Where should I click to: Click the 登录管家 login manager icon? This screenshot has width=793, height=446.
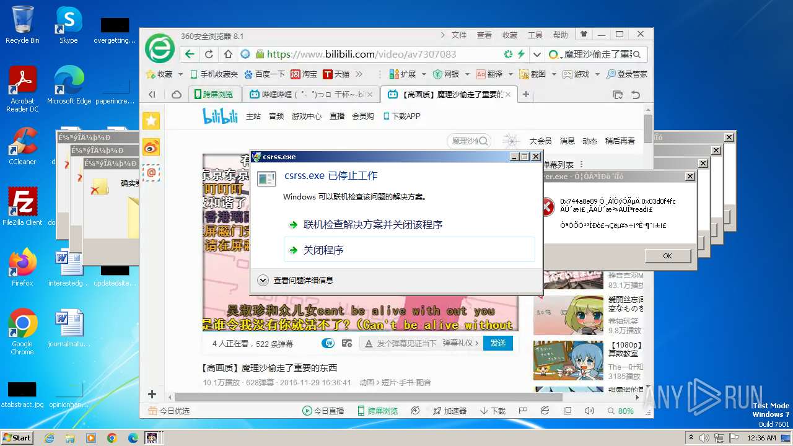coord(626,74)
